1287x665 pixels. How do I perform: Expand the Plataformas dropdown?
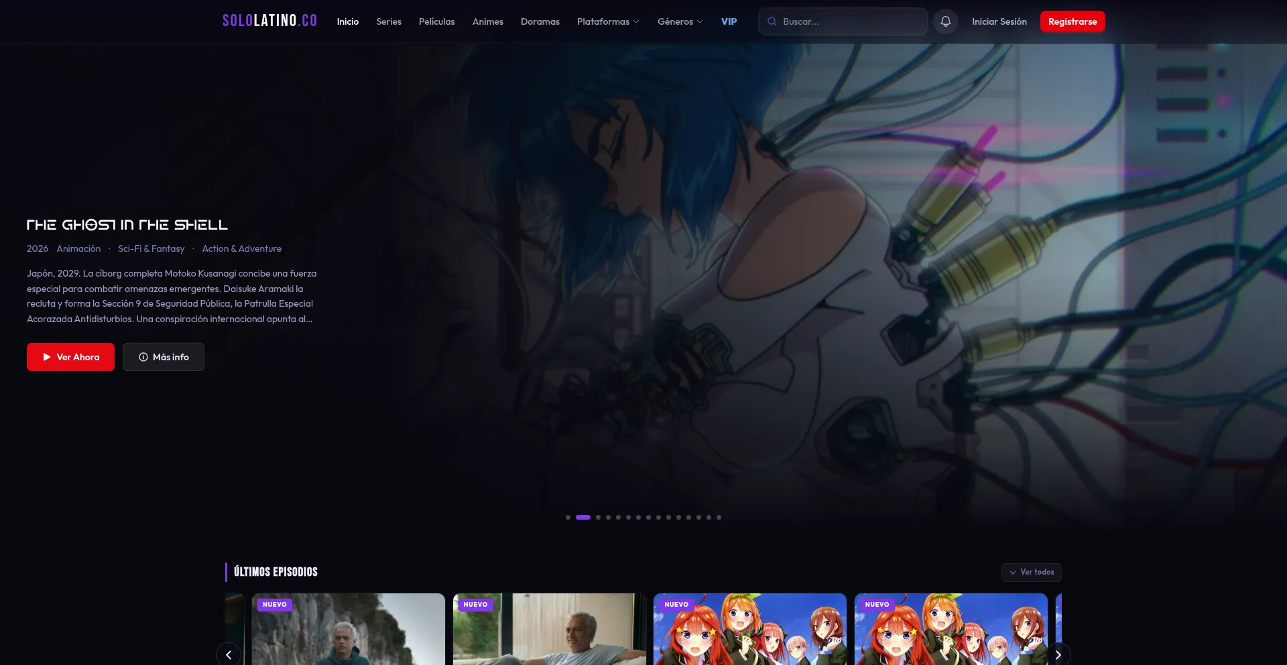pos(608,21)
